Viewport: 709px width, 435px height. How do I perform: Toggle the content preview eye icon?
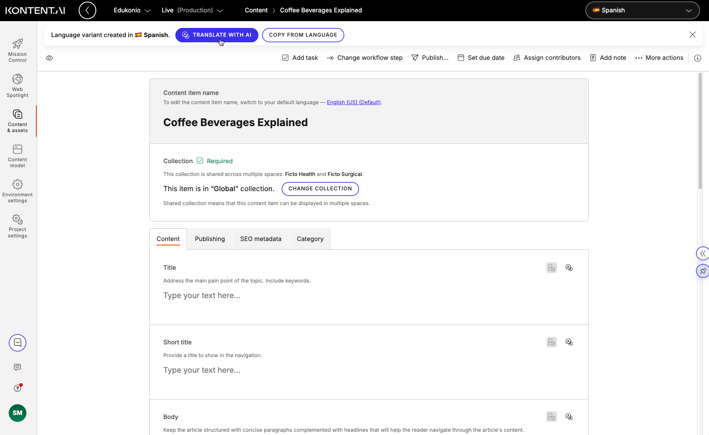coord(50,58)
